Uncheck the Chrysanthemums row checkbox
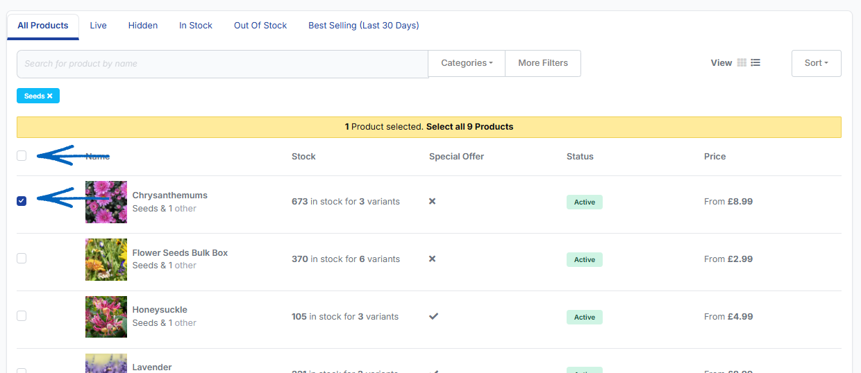This screenshot has width=861, height=373. (22, 201)
